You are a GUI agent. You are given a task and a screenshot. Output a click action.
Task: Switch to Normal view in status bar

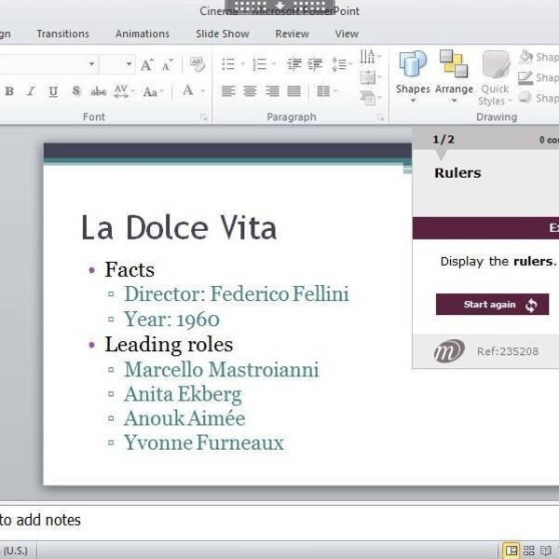pos(511,551)
